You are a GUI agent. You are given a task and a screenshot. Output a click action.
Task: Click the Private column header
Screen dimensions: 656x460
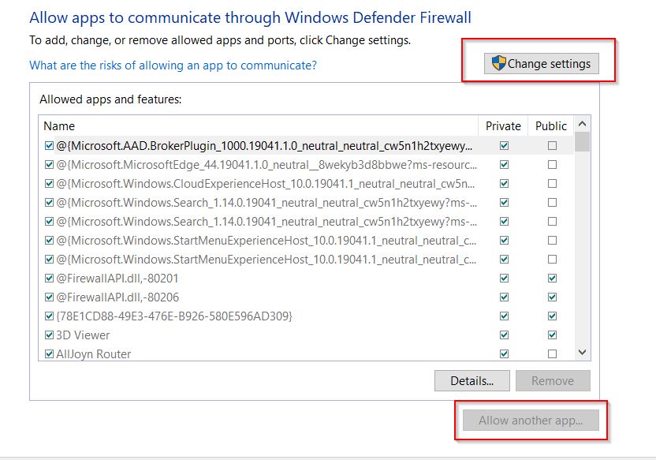(503, 126)
